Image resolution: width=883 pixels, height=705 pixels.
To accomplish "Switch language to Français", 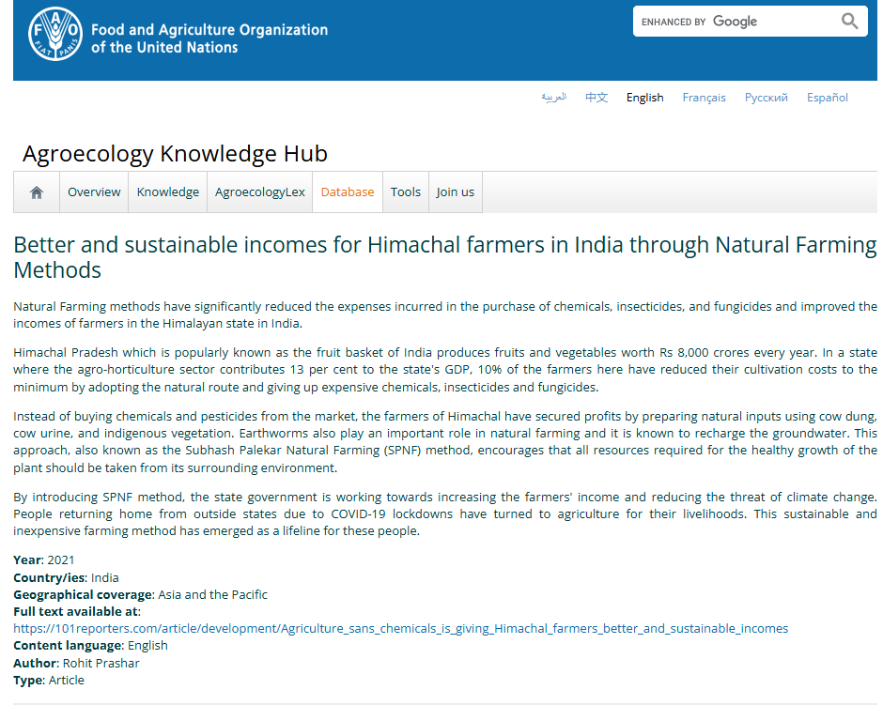I will (704, 98).
